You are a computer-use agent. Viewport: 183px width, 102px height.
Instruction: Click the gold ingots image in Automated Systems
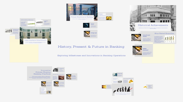click(131, 81)
